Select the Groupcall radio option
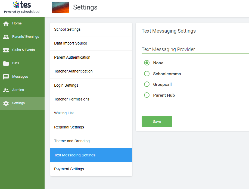The width and height of the screenshot is (249, 189). 147,84
